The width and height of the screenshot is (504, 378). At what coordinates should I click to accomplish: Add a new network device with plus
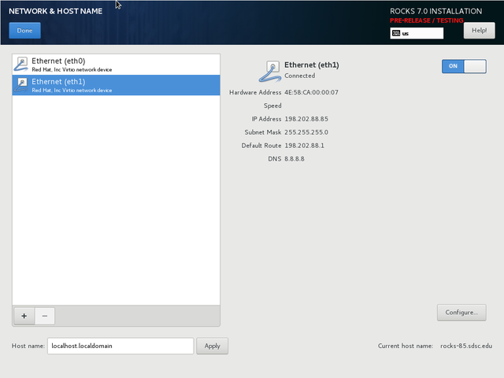tap(24, 316)
